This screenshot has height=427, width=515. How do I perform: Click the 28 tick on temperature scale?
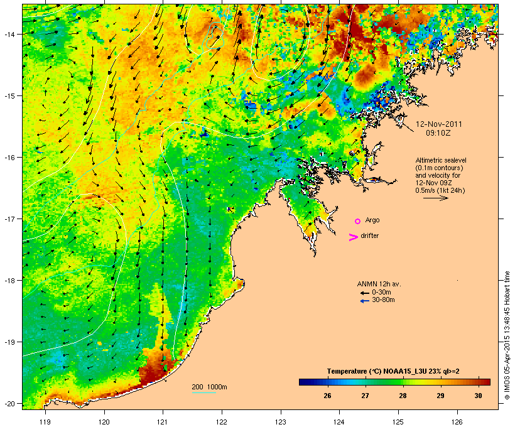click(x=403, y=396)
